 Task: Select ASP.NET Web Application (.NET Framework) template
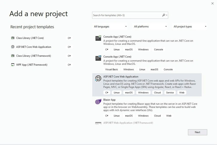(x=128, y=123)
